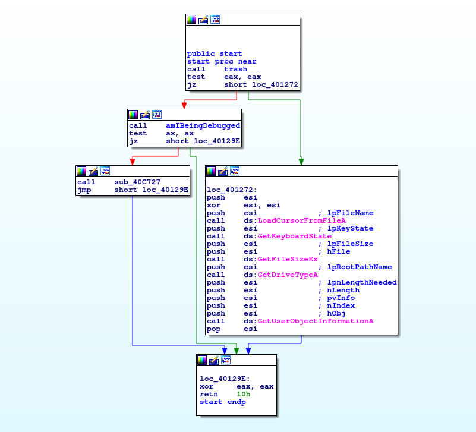Click the pencil icon on the loc_40129E node

click(213, 360)
